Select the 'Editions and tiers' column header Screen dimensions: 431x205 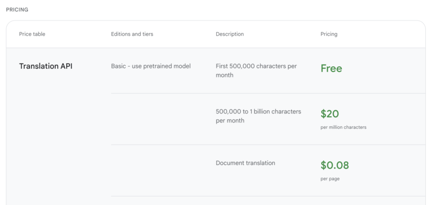pos(132,34)
